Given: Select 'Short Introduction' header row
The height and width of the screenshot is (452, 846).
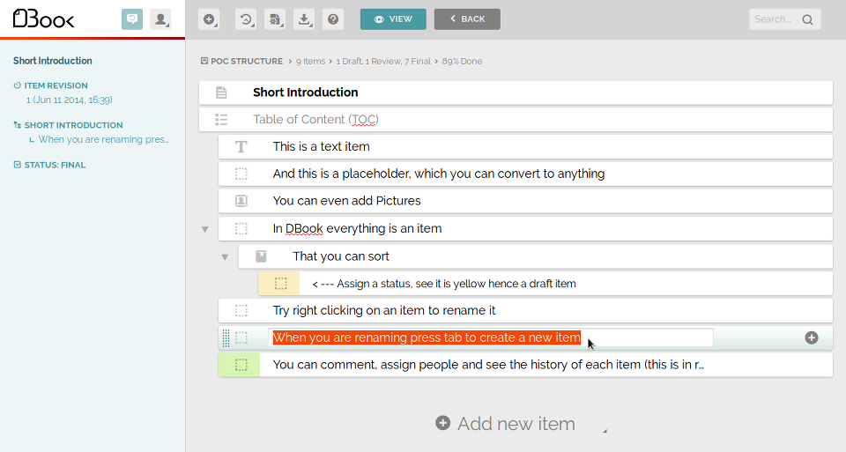Looking at the screenshot, I should [516, 93].
